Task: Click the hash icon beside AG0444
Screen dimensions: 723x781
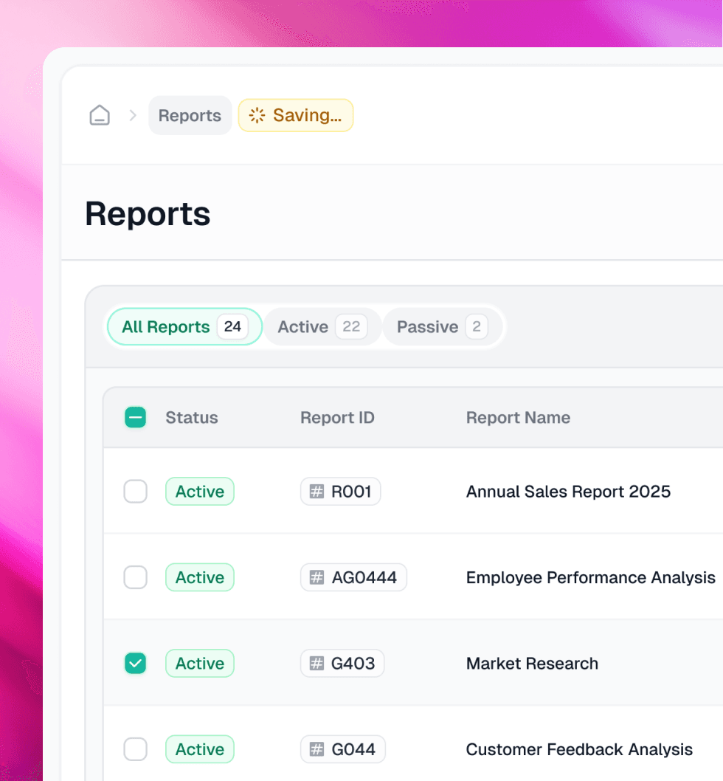Action: point(316,577)
